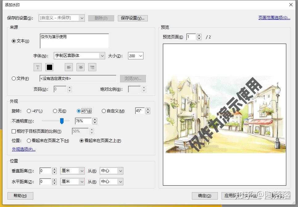Open 页面范围选项 link
Screen dimensions: 298x207
pos(274,18)
